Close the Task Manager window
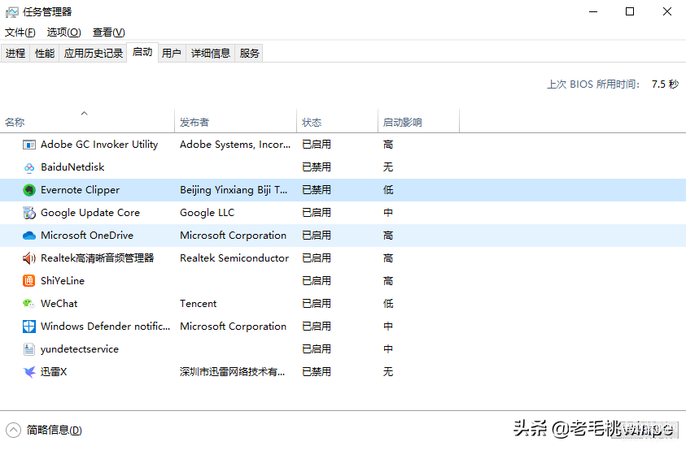The height and width of the screenshot is (450, 686). pos(666,12)
